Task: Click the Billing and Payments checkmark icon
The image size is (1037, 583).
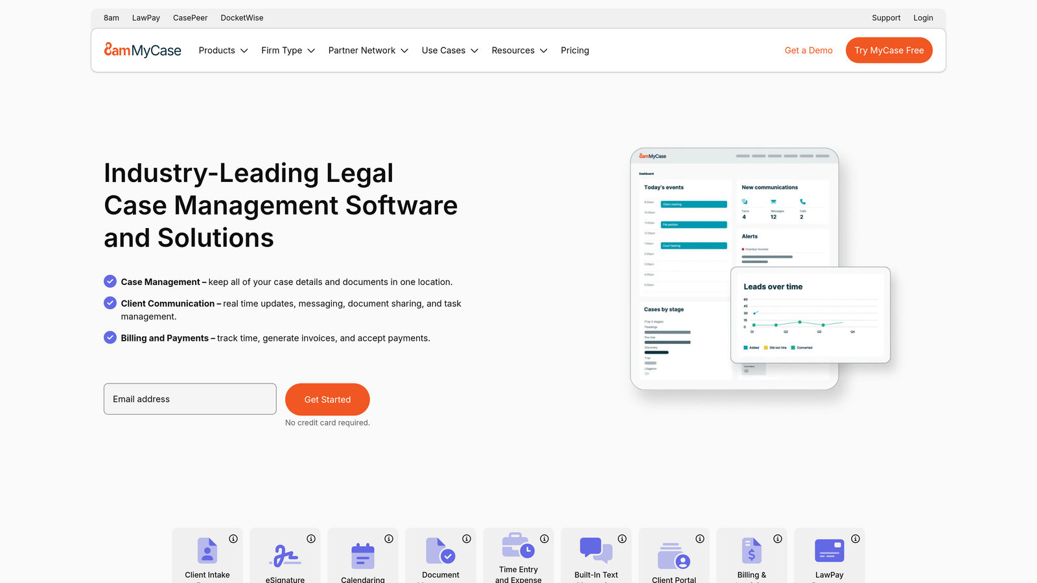Action: tap(110, 337)
